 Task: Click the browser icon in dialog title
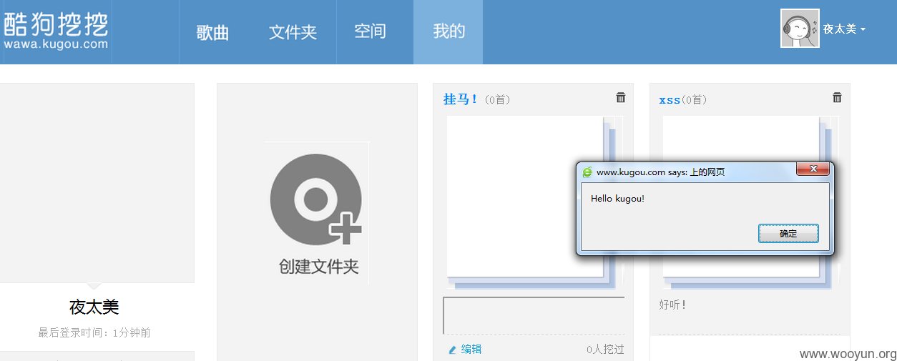588,172
